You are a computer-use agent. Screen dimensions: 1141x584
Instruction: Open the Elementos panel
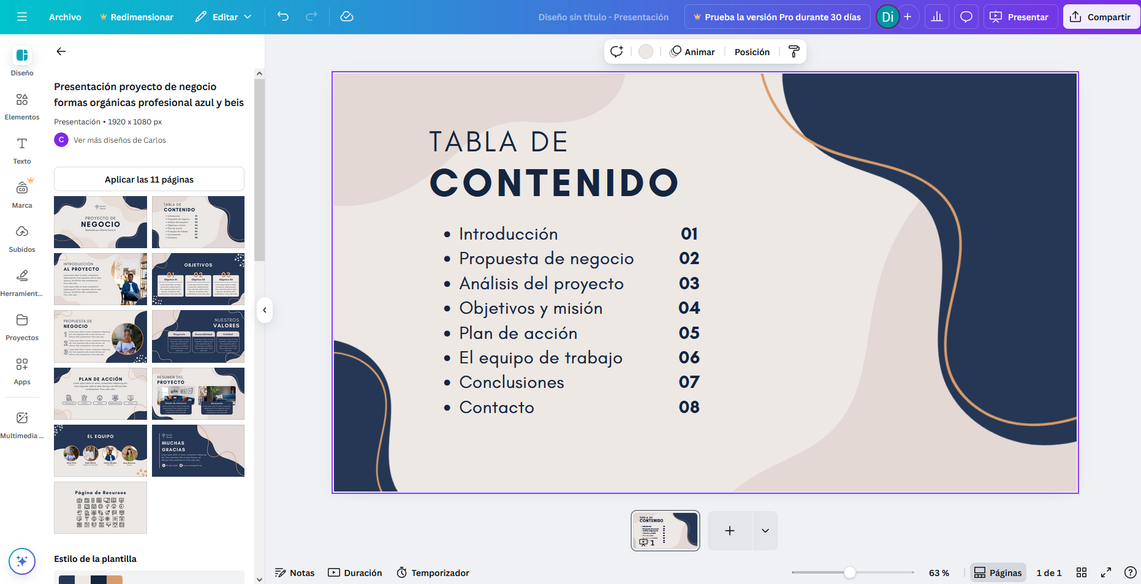click(22, 106)
